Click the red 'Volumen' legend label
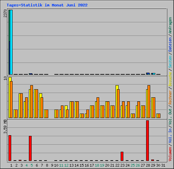 click(x=170, y=154)
